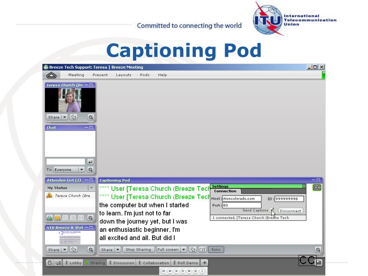Minimize the Attendee List pod
368x276 pixels.
tap(86, 180)
